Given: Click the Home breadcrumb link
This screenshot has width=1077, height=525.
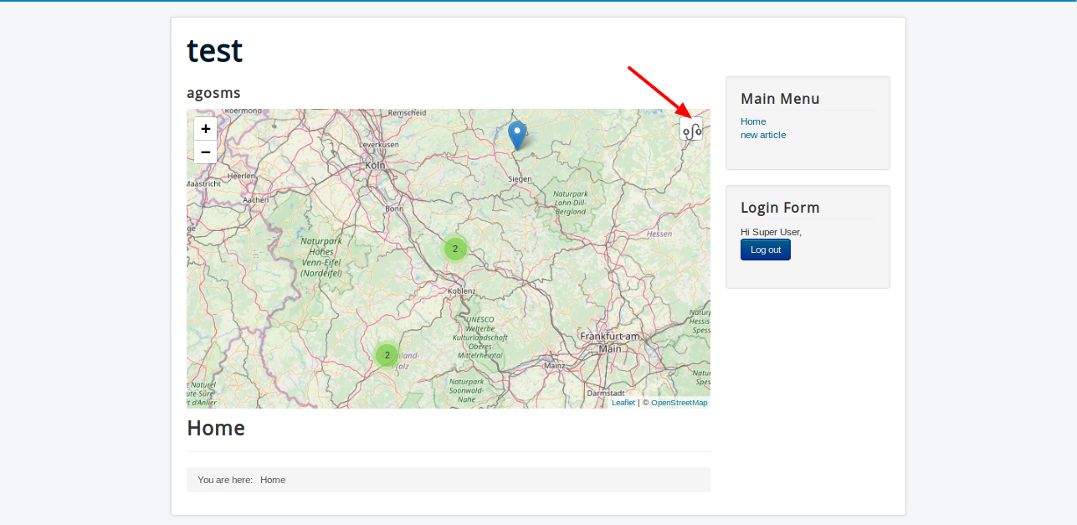Looking at the screenshot, I should tap(273, 480).
